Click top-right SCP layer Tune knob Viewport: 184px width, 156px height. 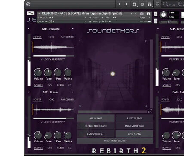[x=176, y=73]
